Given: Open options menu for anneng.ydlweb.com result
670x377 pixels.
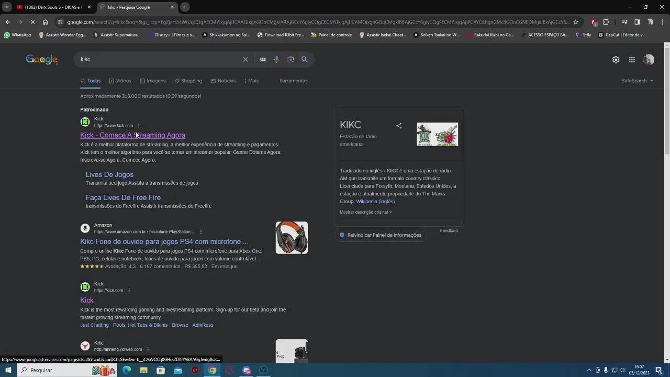Looking at the screenshot, I should (148, 349).
